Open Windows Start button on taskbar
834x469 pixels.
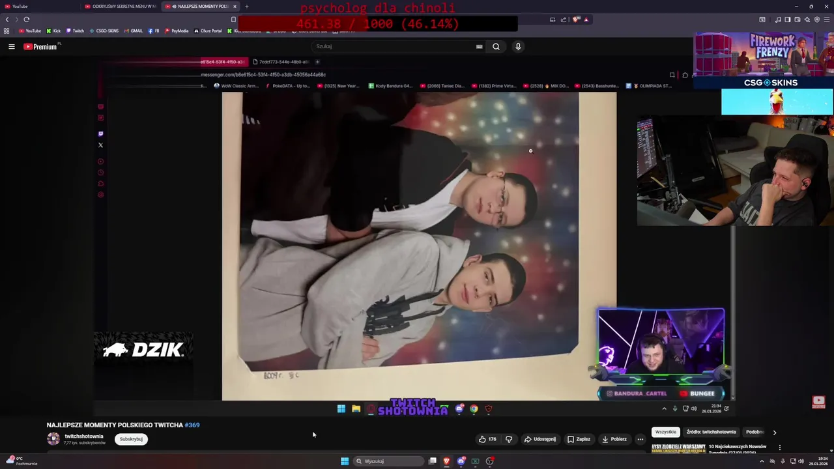coord(344,461)
